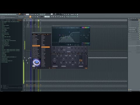Click the large master knob at FLEX top center
Screen dimensions: 140x105
click(x=61, y=48)
